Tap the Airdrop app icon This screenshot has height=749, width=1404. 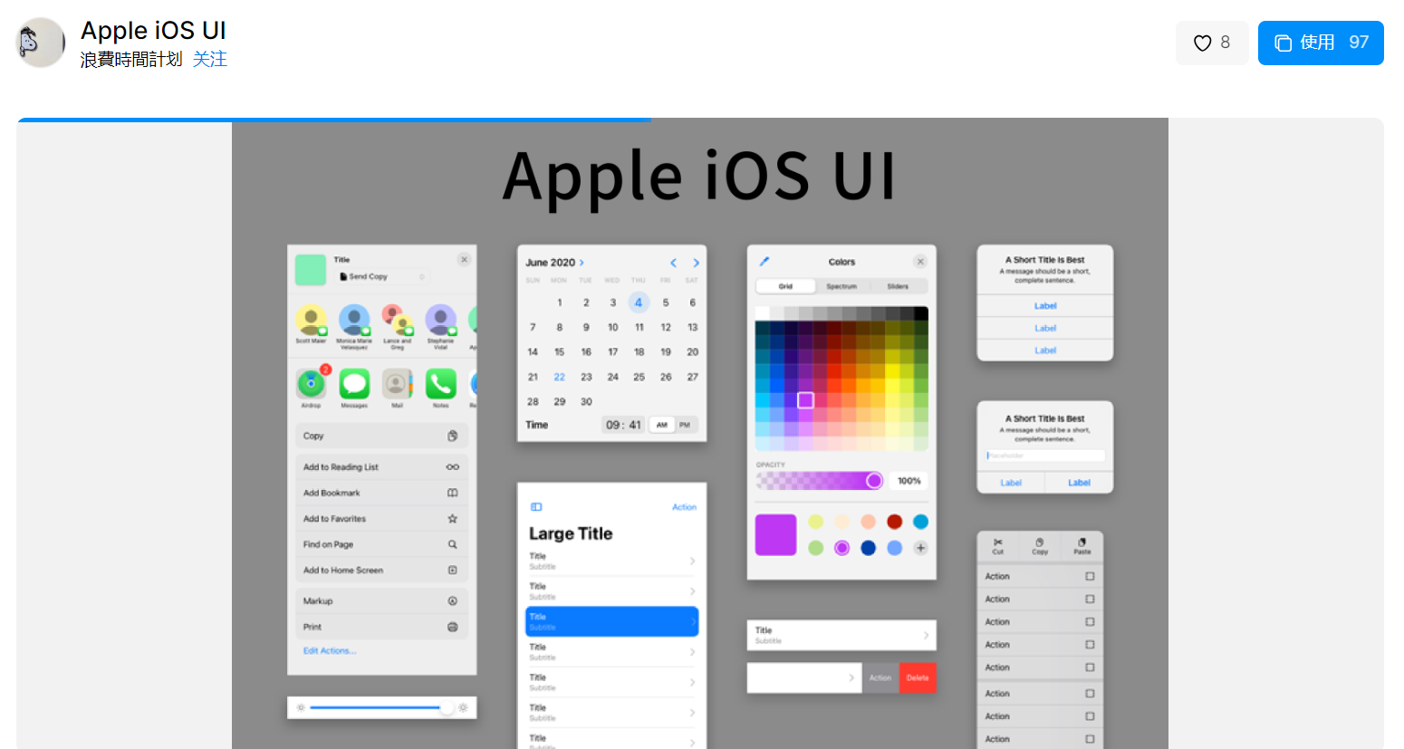click(311, 384)
